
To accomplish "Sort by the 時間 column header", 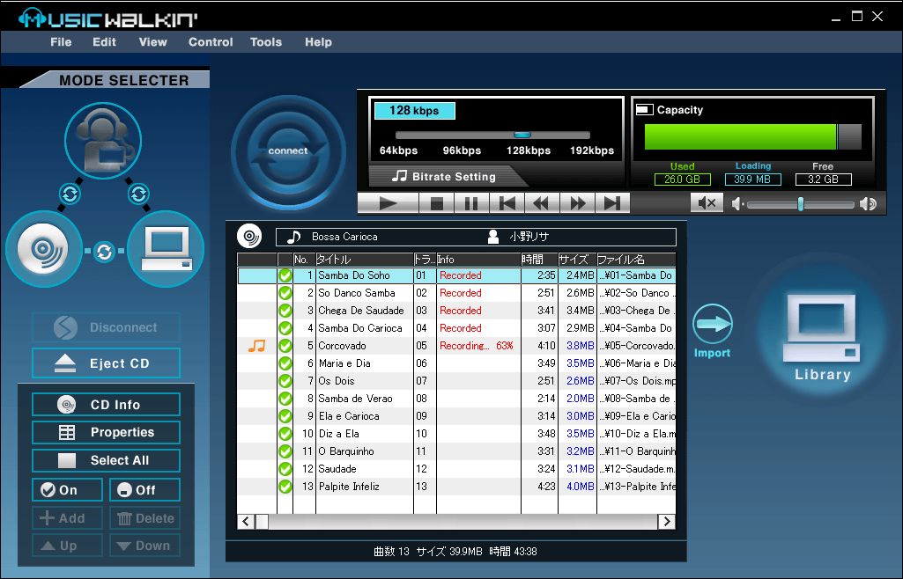I will pyautogui.click(x=540, y=260).
